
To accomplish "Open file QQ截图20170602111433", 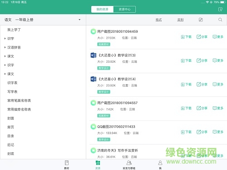I will click(116, 127).
